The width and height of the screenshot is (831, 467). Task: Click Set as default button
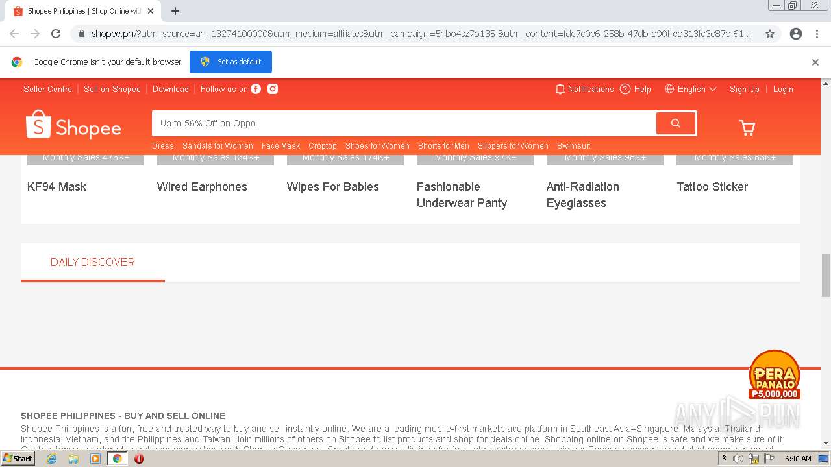pos(230,62)
